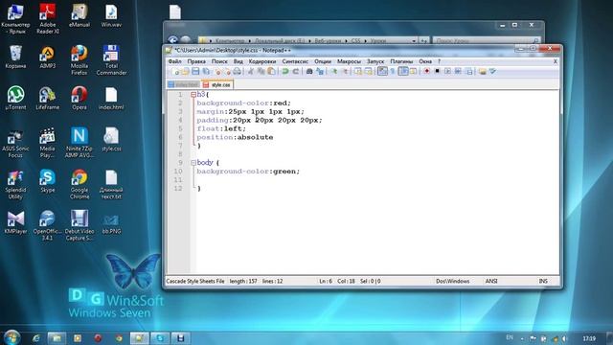The image size is (613, 345).
Task: Open the Поиск menu
Action: [219, 61]
